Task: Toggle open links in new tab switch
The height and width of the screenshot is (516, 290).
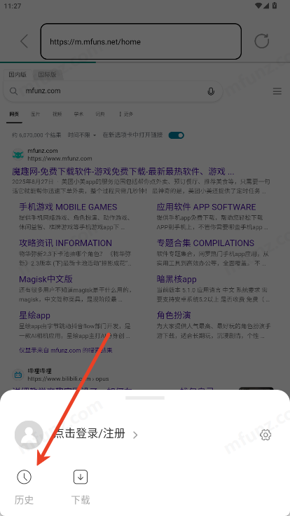Action: (177, 135)
